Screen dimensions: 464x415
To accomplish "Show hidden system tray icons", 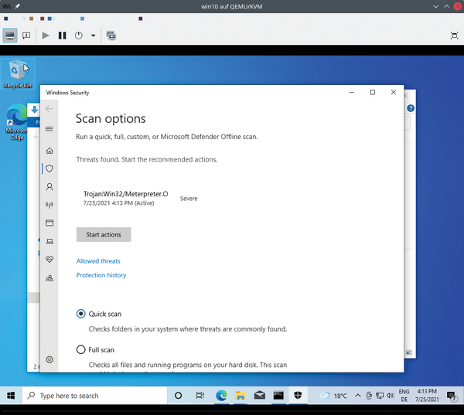I will click(358, 396).
